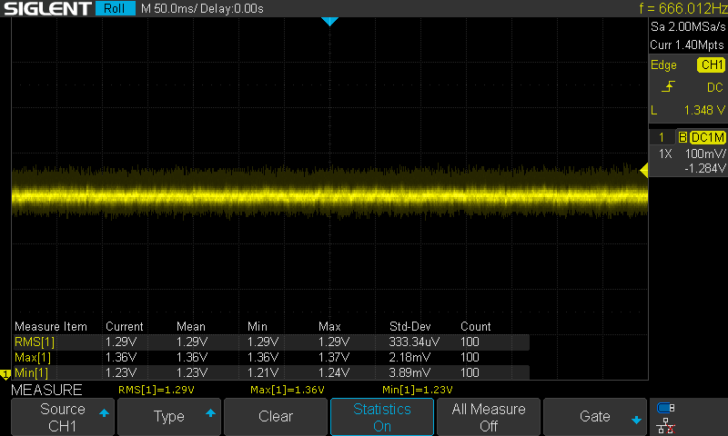
Task: Select the CH1 trigger source badge
Action: point(710,65)
